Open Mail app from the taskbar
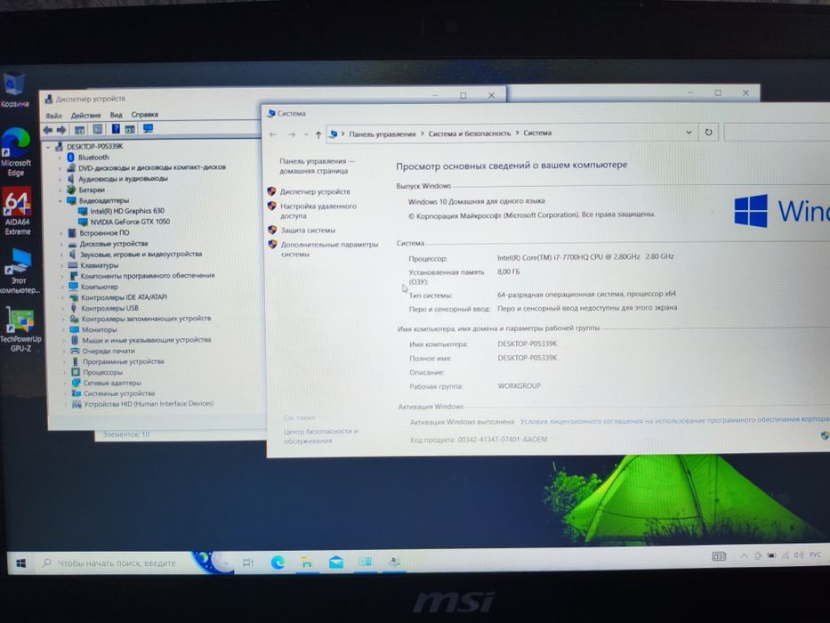Image resolution: width=830 pixels, height=623 pixels. click(335, 562)
